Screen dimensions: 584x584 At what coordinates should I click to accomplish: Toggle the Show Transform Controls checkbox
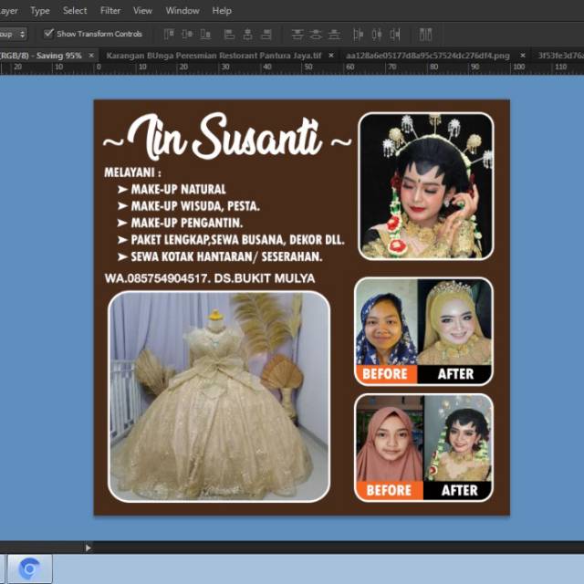point(48,34)
